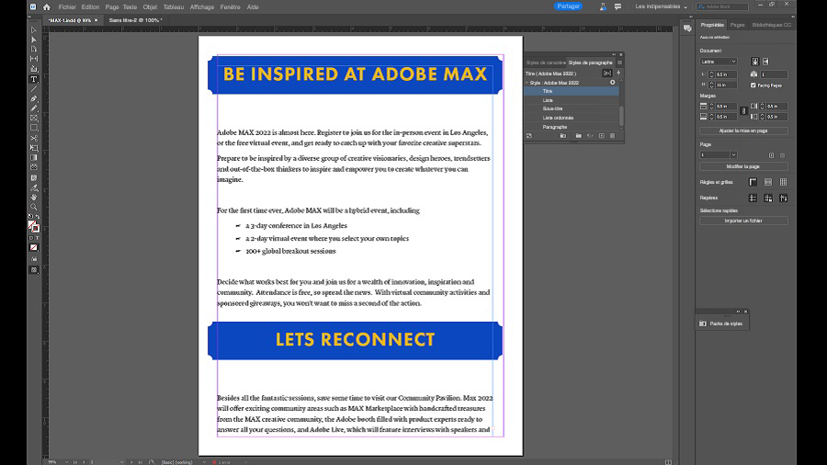
Task: Select the Note tool
Action: click(x=34, y=177)
